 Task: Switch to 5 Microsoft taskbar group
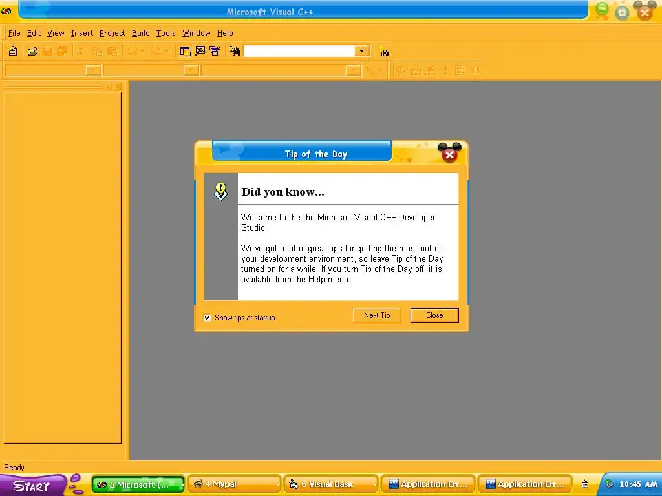point(138,484)
